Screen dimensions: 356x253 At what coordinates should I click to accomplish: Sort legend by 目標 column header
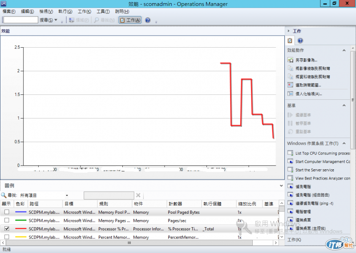80,204
